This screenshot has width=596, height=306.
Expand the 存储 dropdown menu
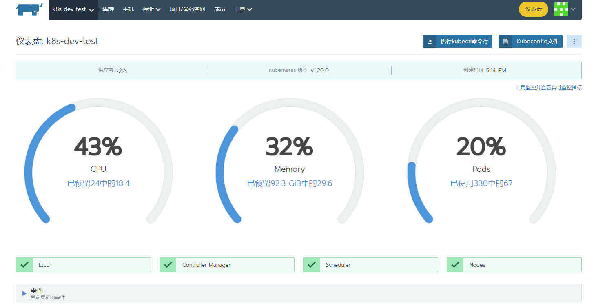click(151, 9)
